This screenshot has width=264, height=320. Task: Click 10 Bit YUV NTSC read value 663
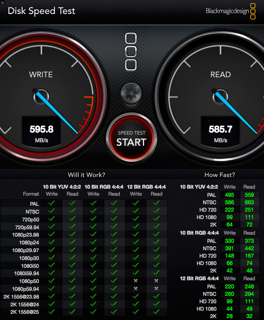point(249,202)
